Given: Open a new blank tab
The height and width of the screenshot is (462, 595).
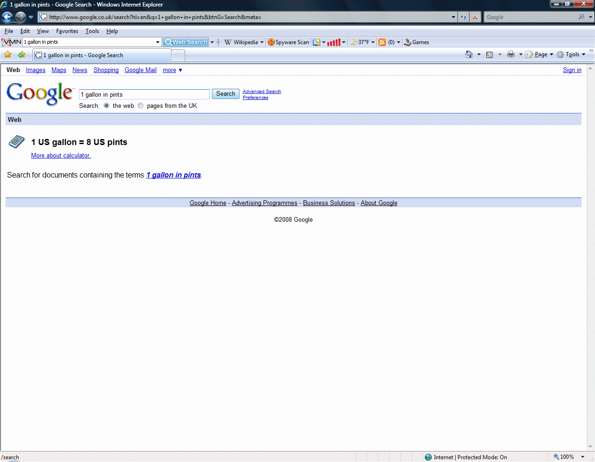Looking at the screenshot, I should click(178, 55).
